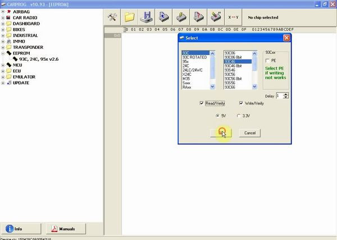Viewport: 337px width, 240px height.
Task: Click the write chip icon with yellow arrow
Action: (181, 17)
